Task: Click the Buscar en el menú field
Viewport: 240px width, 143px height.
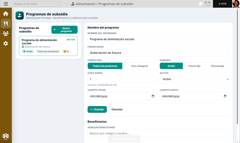Action: 37,4
